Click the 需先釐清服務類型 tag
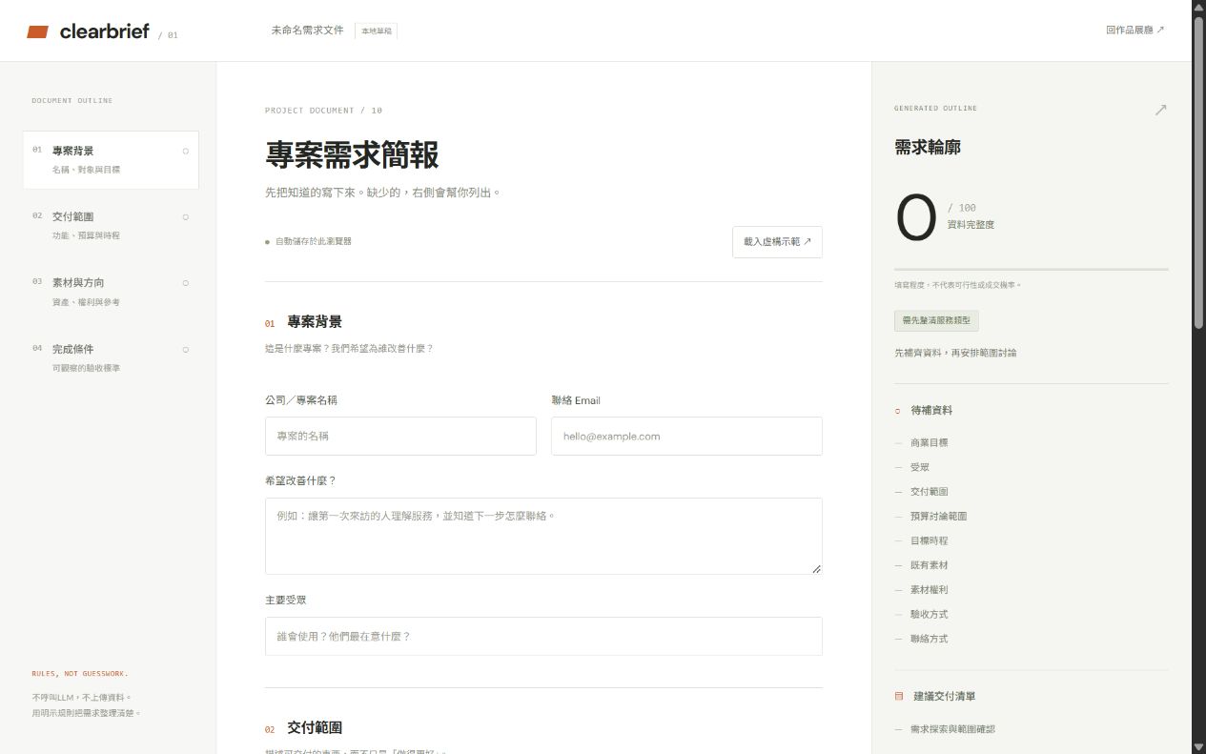The width and height of the screenshot is (1206, 754). (936, 321)
